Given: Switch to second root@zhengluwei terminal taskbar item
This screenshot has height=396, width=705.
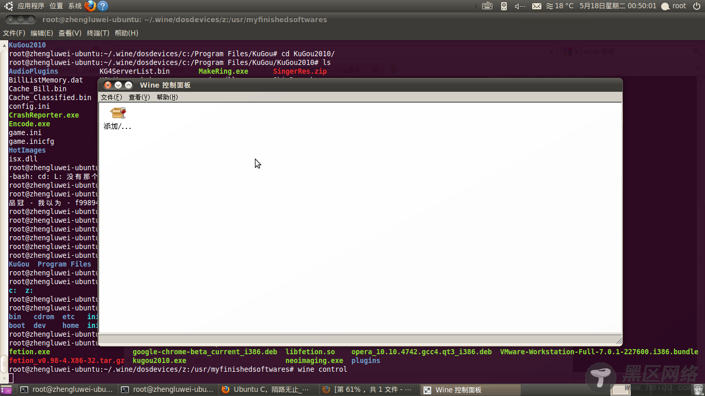Looking at the screenshot, I should point(167,390).
